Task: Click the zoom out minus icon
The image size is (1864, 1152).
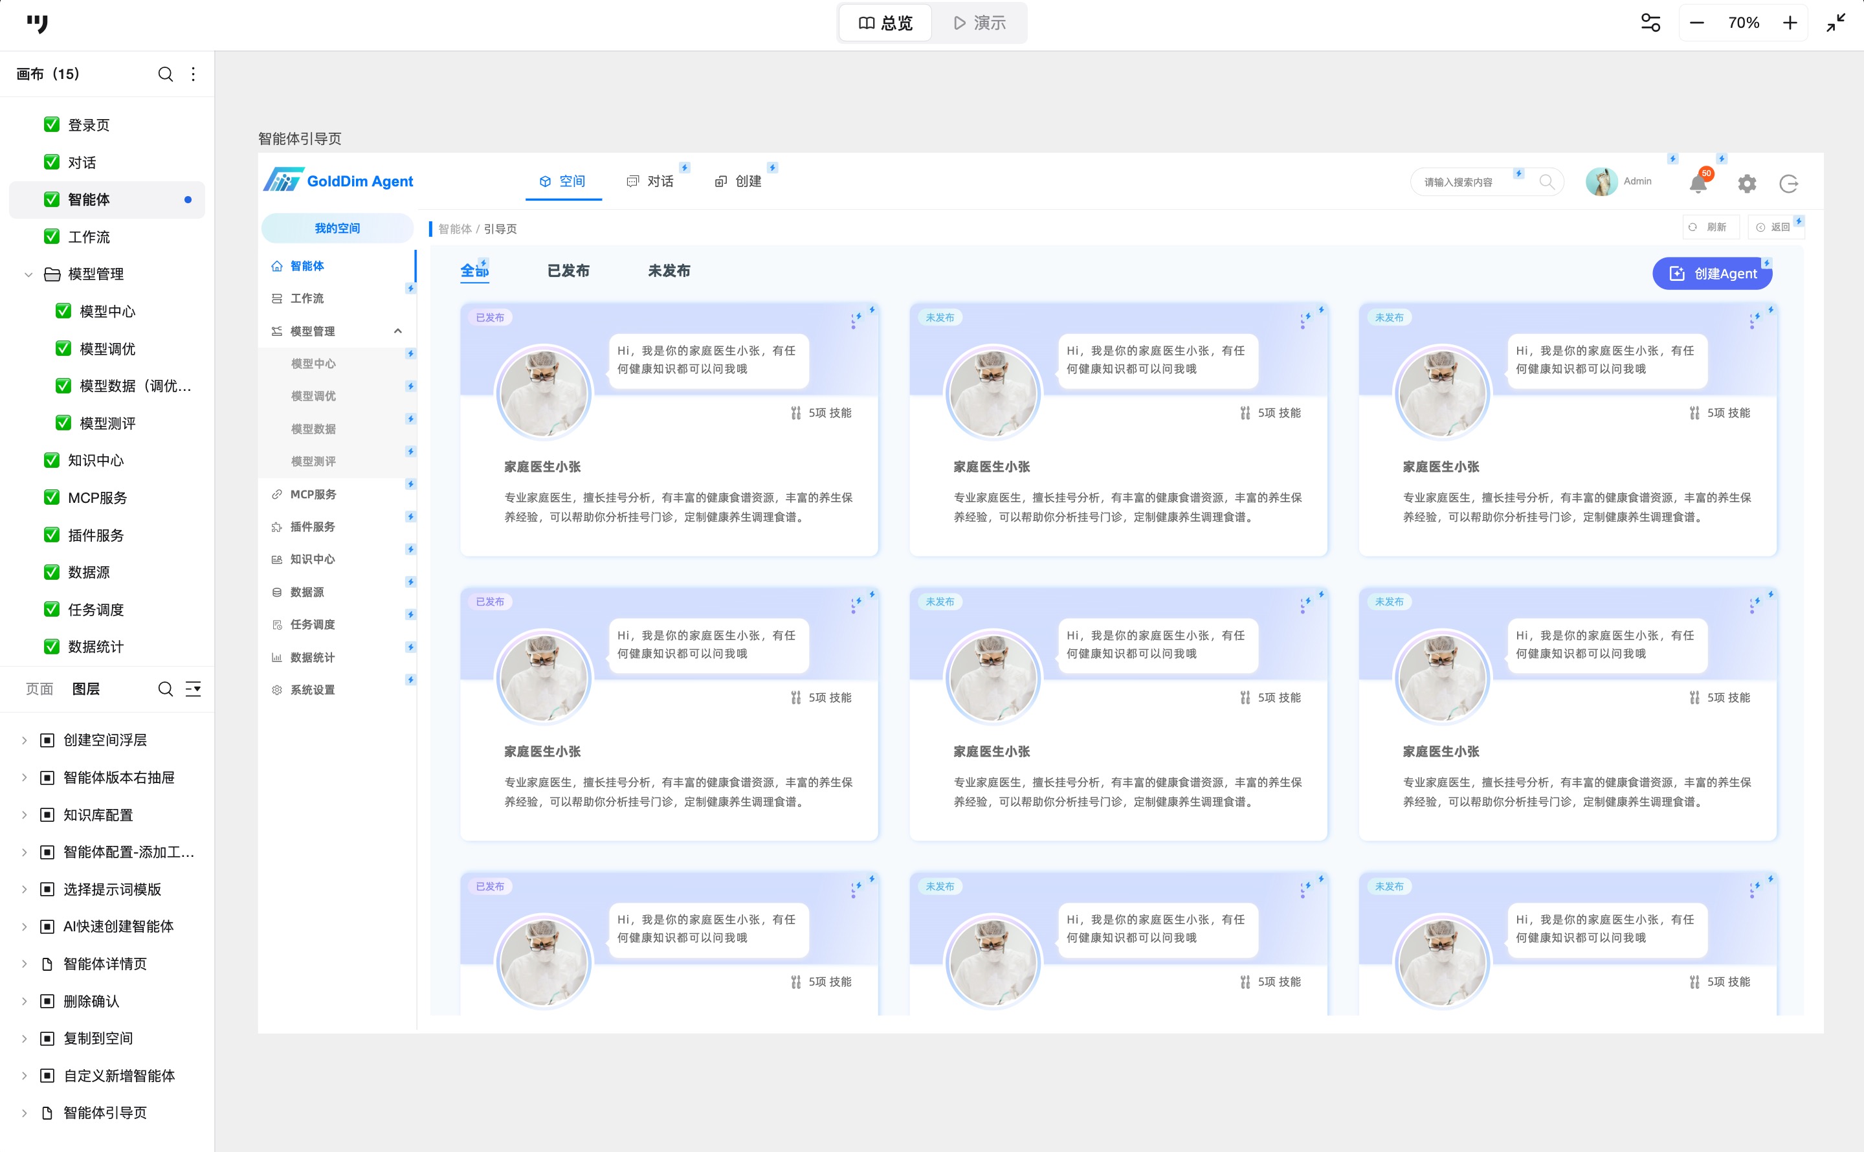Action: coord(1696,23)
